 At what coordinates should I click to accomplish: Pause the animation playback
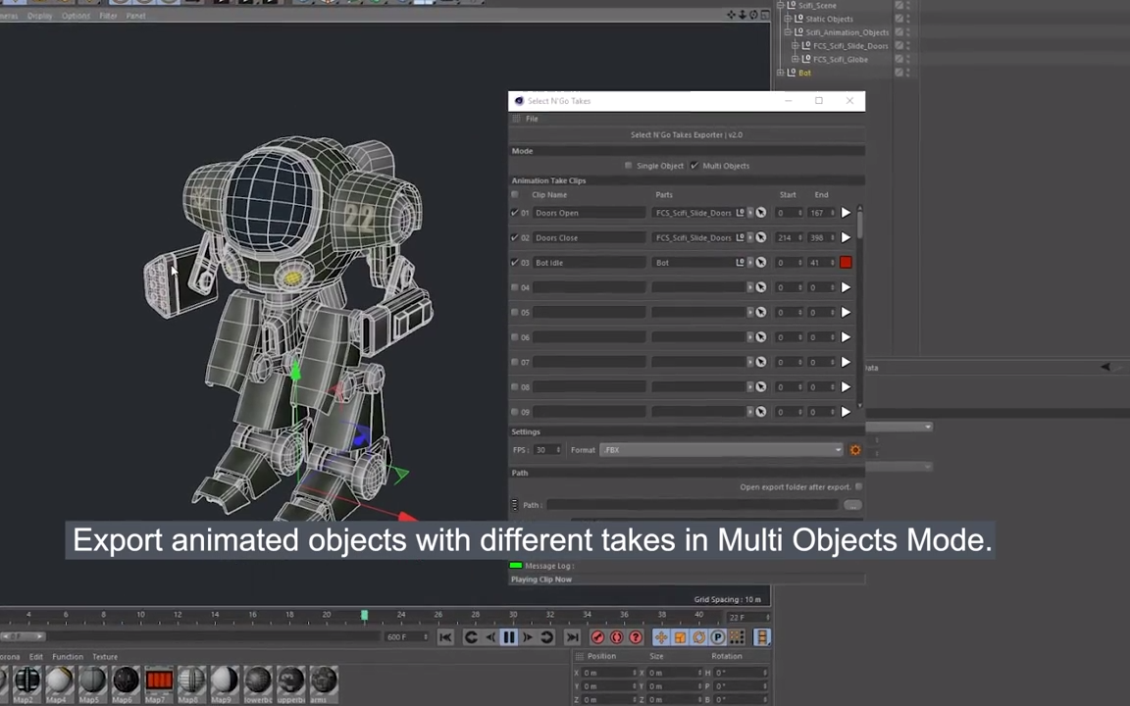pyautogui.click(x=509, y=637)
